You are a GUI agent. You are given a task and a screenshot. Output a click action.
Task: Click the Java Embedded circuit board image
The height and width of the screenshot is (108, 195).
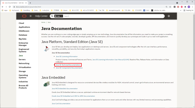[x=46, y=84]
